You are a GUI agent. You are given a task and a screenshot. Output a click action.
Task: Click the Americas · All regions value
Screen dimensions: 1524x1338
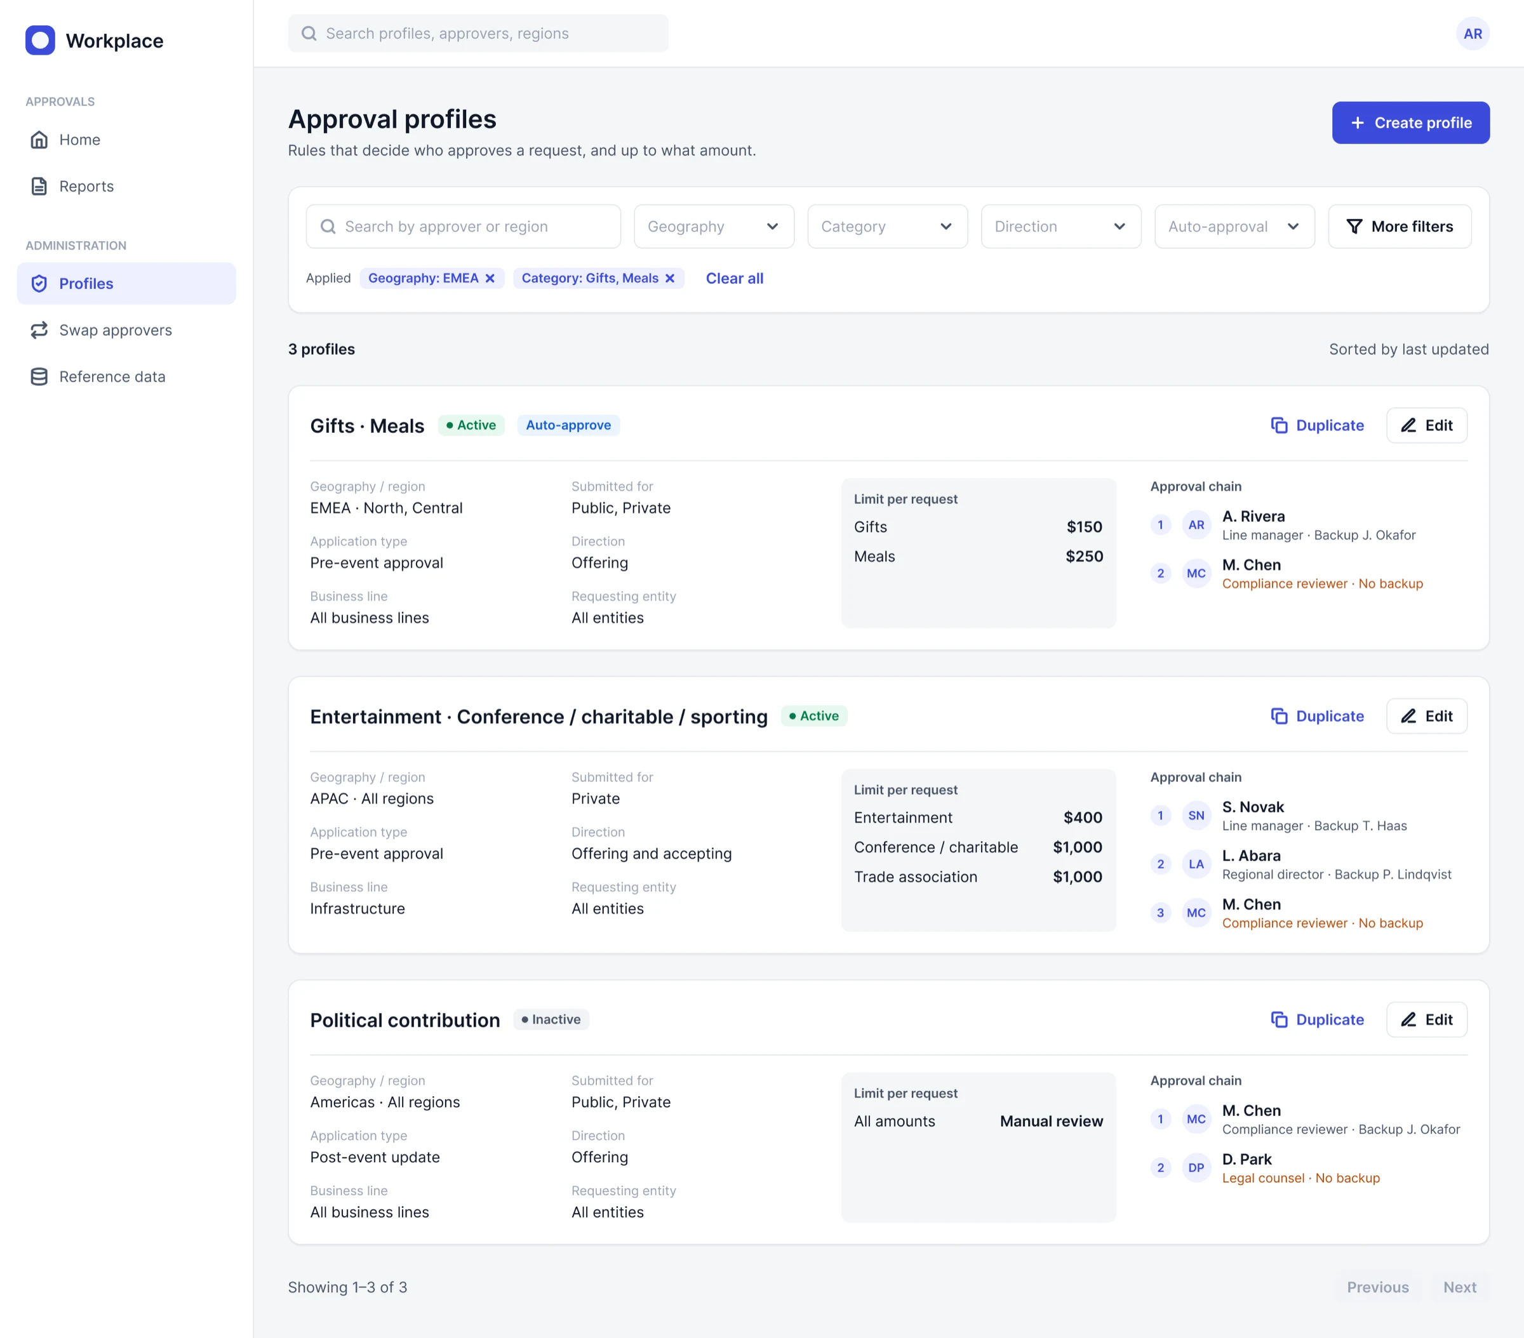tap(385, 1103)
